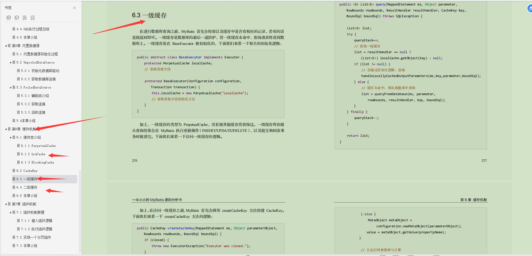Click the delete bookmark icon
Viewport: 532px width, 256px height.
point(33,18)
